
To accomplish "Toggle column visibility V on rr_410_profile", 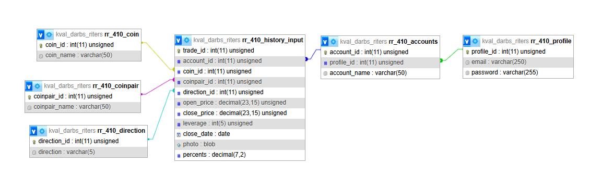I will point(467,41).
